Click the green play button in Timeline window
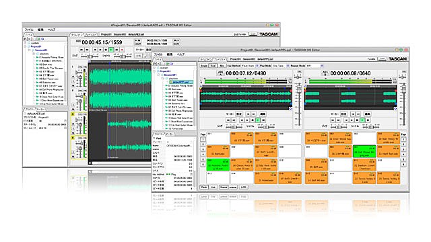This screenshot has width=431, height=242. tap(111, 50)
